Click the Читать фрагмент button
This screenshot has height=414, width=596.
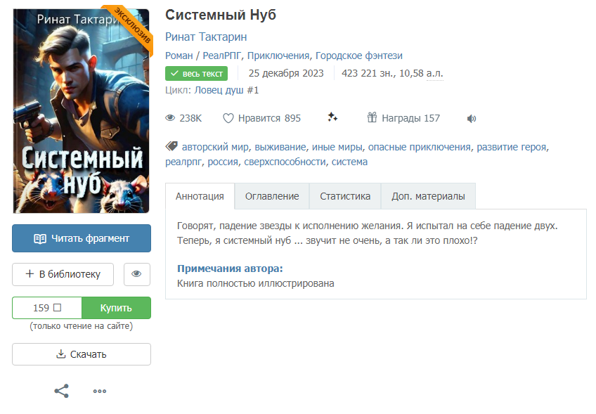[82, 238]
